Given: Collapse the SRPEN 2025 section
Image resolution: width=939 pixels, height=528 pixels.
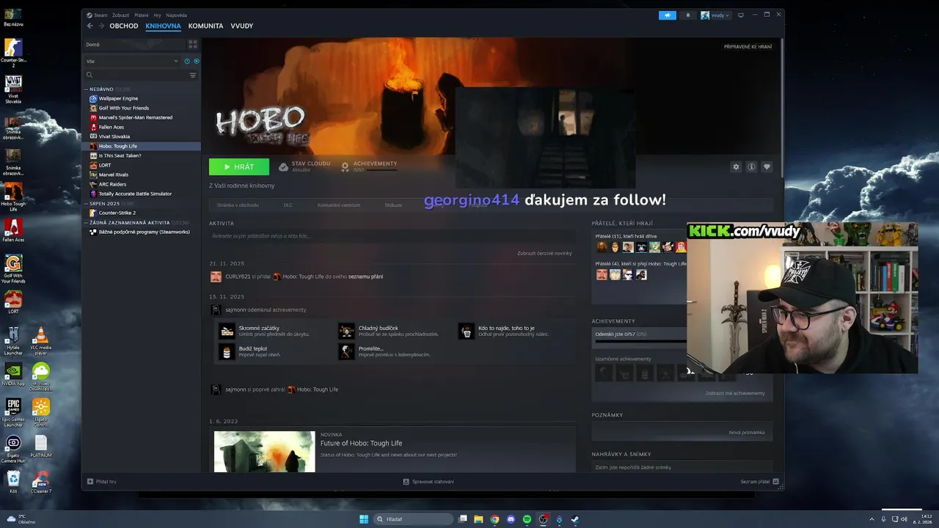Looking at the screenshot, I should coord(104,203).
